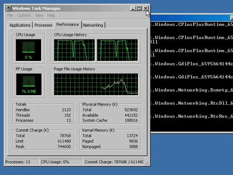The width and height of the screenshot is (233, 175).
Task: Click the Handles label in Totals
Action: 23,110
